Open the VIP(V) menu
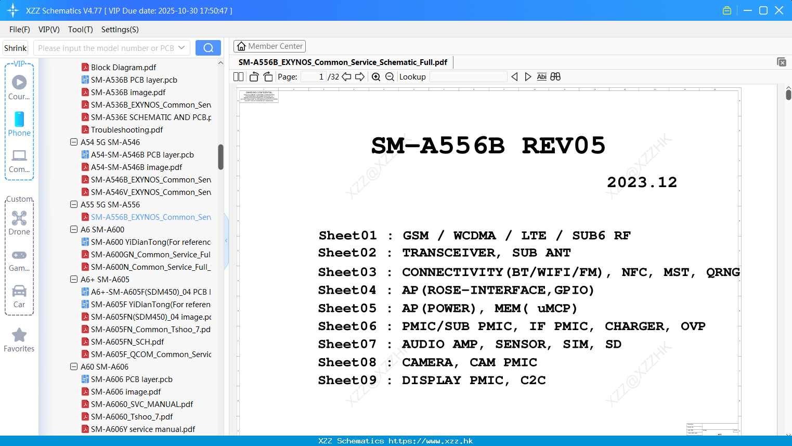The height and width of the screenshot is (446, 792). (x=49, y=30)
